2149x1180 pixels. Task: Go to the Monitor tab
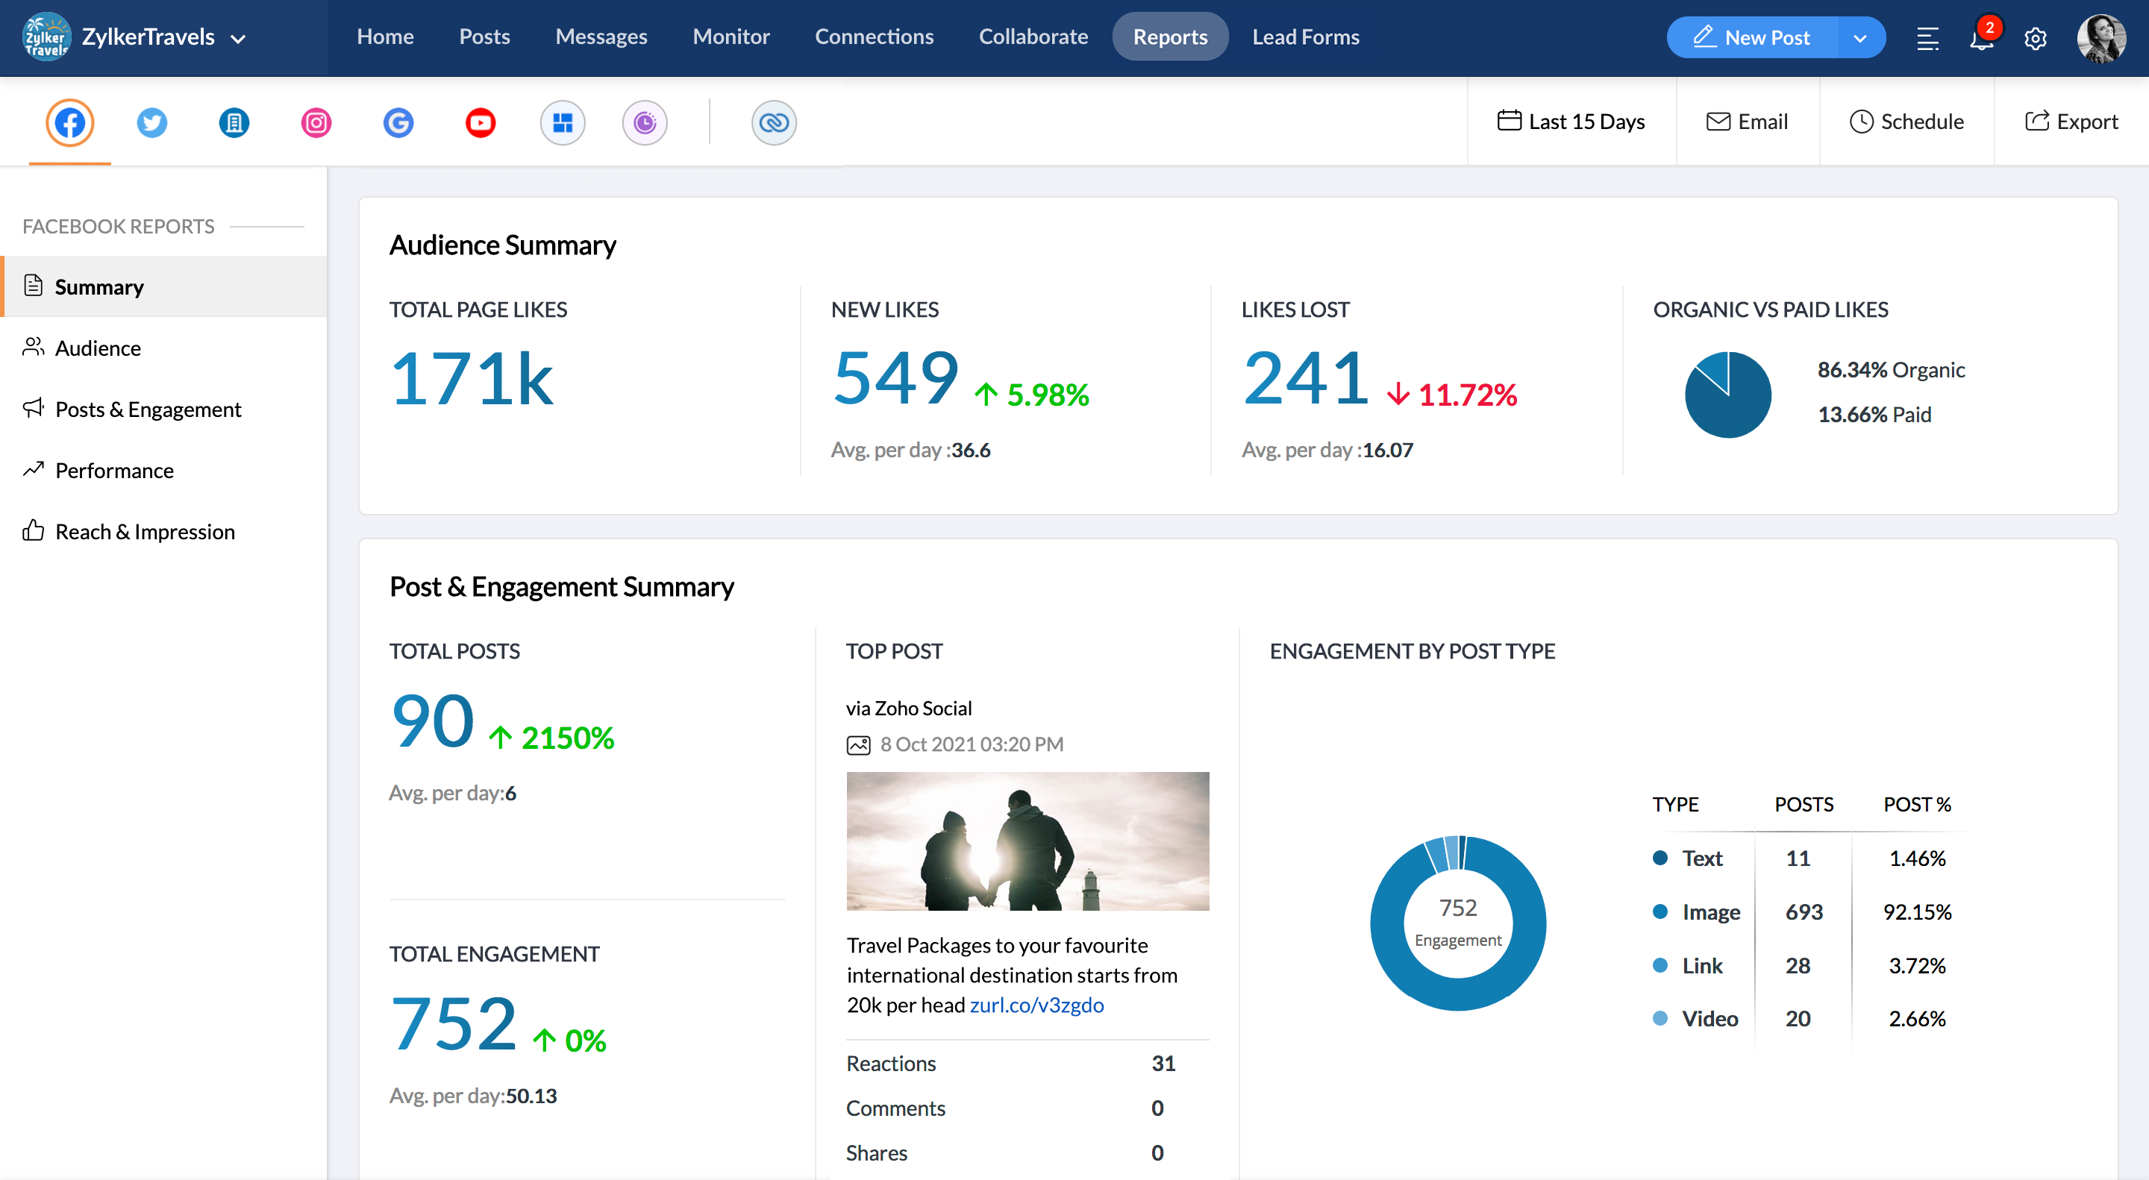click(731, 37)
